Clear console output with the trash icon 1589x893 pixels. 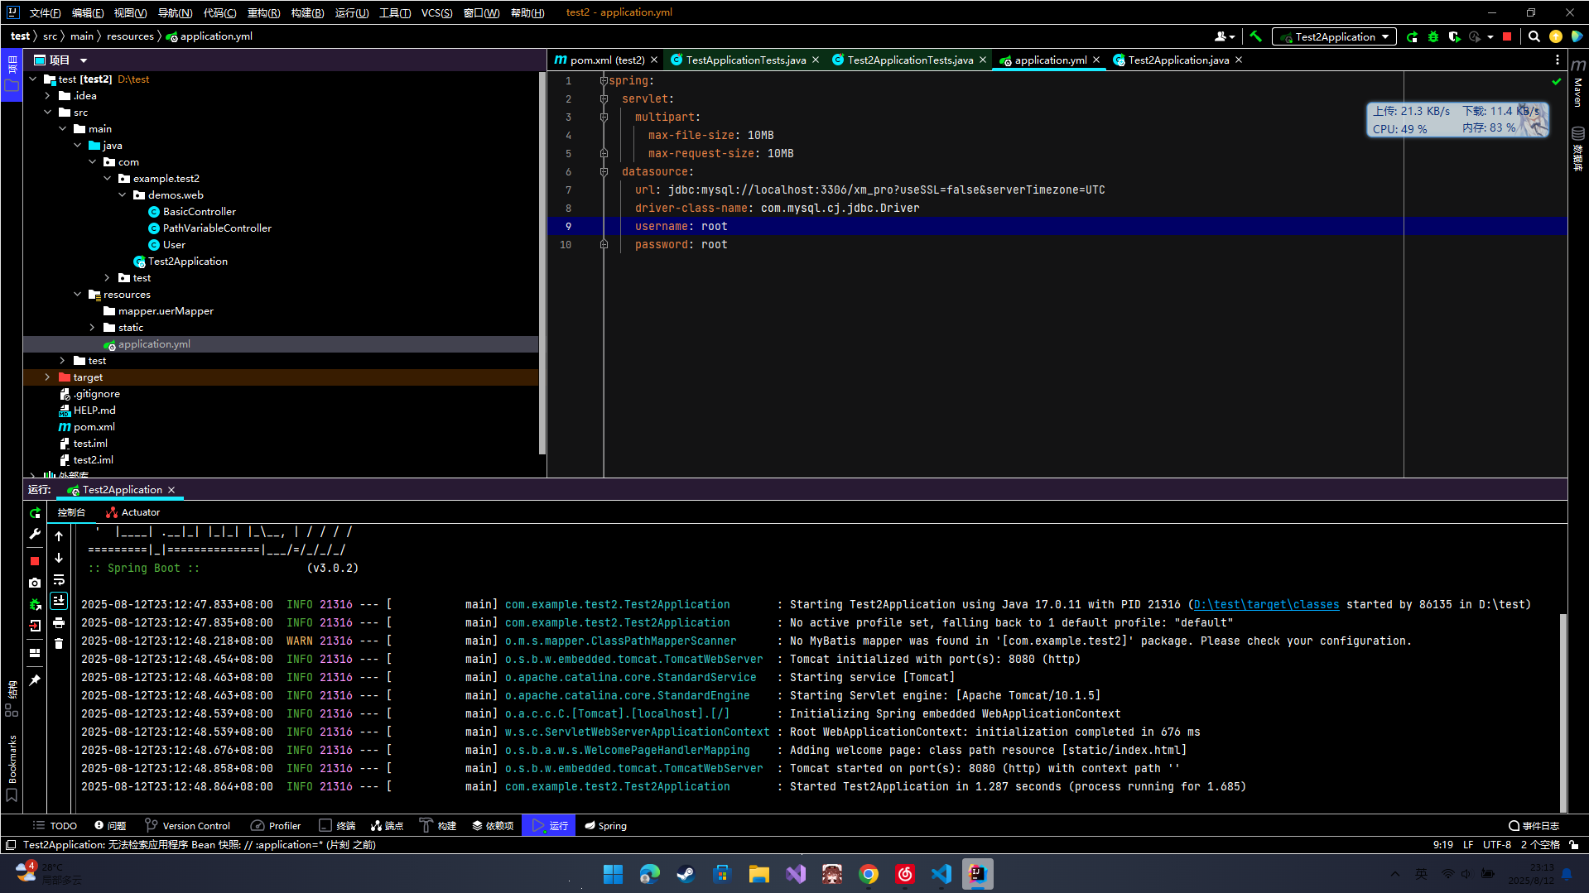click(x=59, y=644)
